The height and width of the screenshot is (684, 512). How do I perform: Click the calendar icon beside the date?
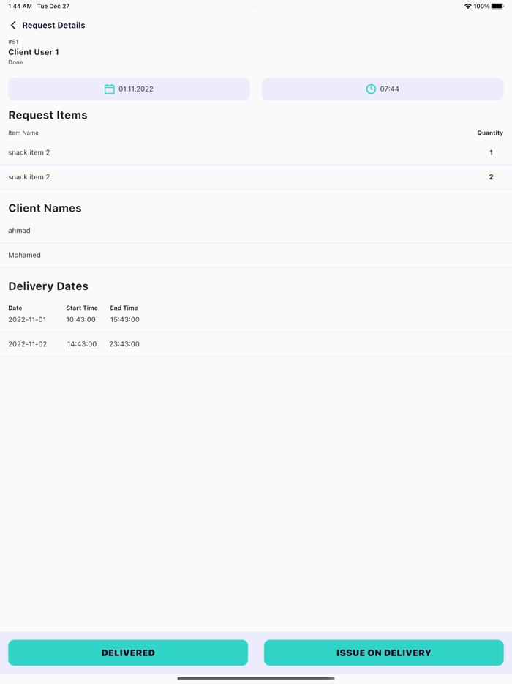[109, 89]
